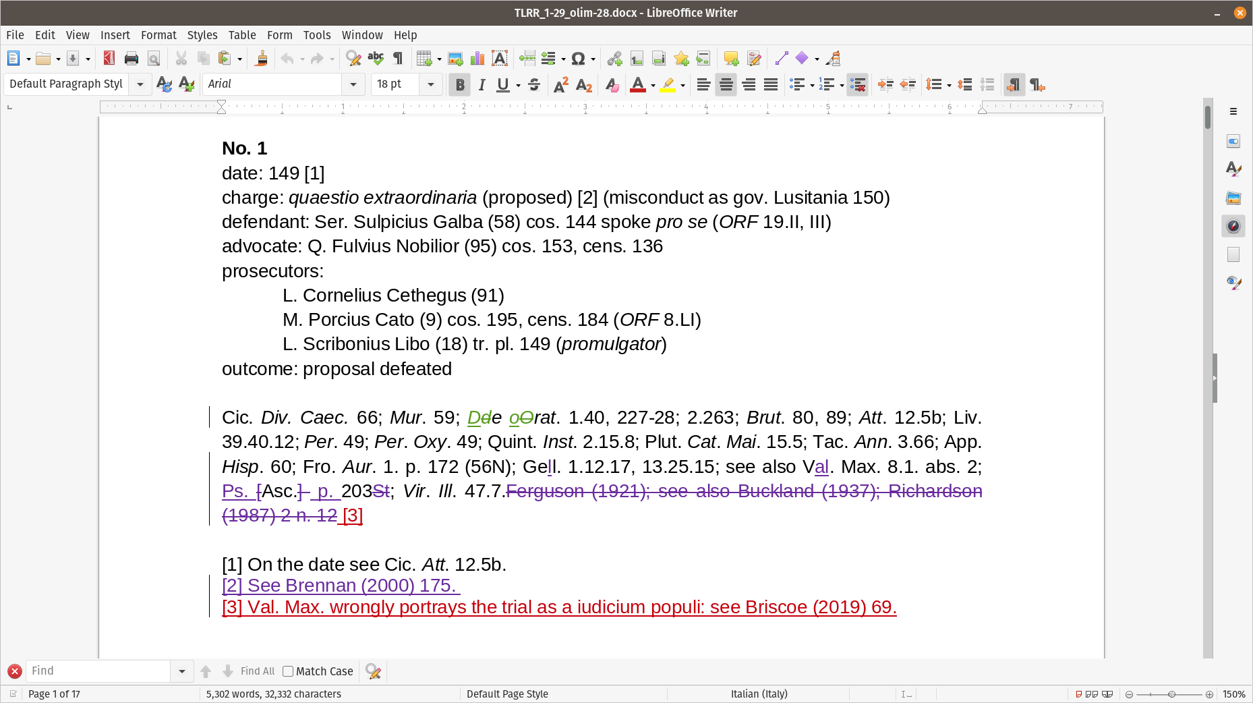Cut the selected text
This screenshot has height=703, width=1253.
181,59
